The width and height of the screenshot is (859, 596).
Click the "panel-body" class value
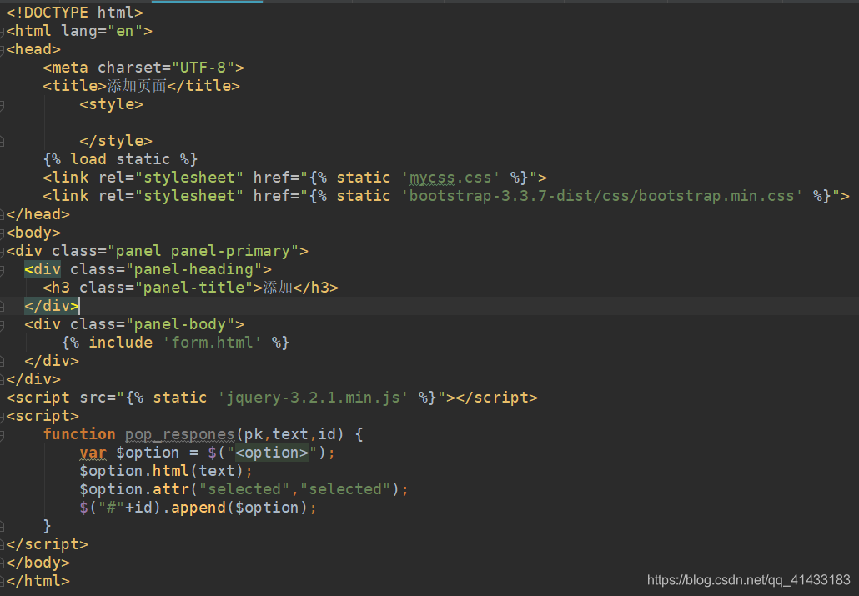click(180, 324)
